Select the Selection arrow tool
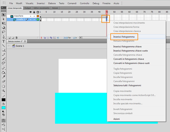Screen dimensions: 170x132 coord(3,15)
